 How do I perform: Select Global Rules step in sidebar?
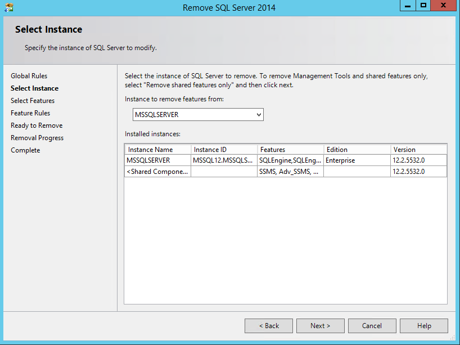click(x=29, y=76)
